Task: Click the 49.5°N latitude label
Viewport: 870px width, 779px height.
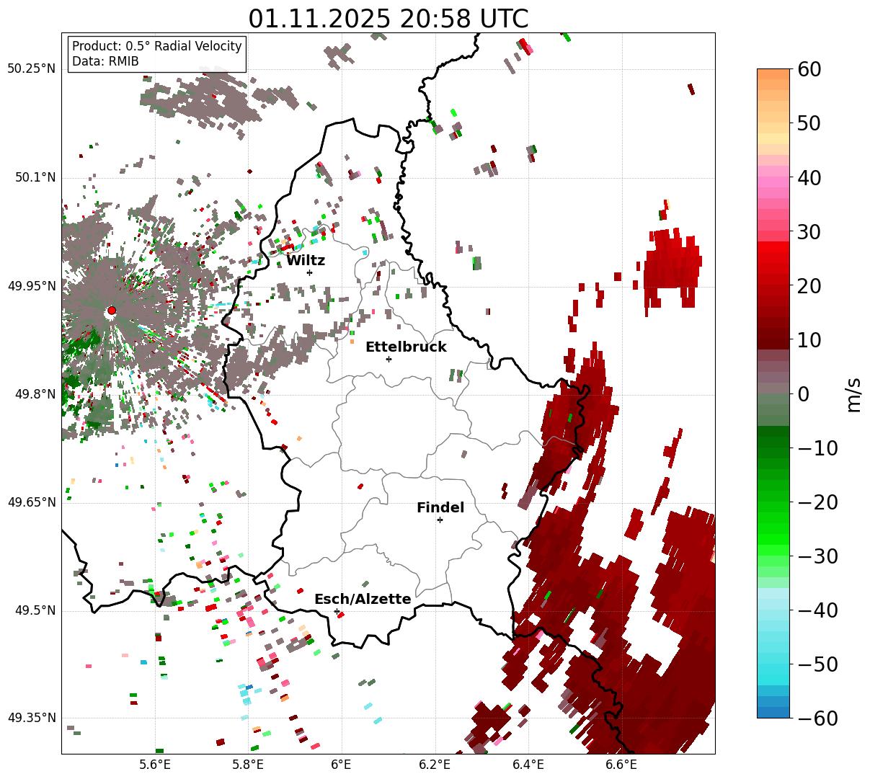Action: (x=35, y=610)
